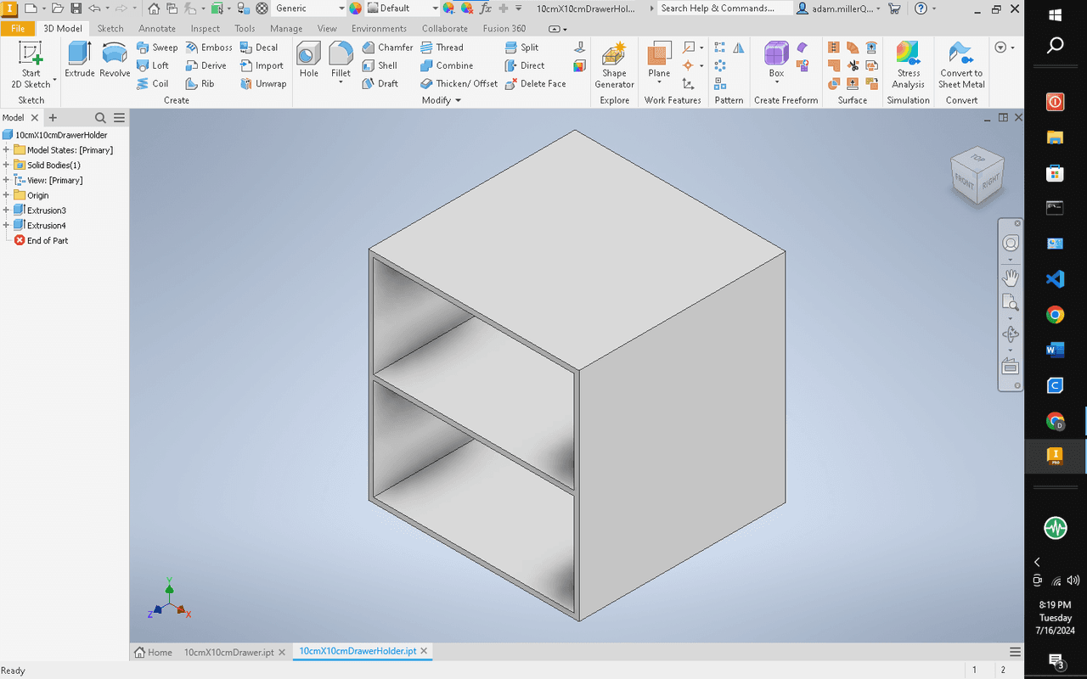This screenshot has height=679, width=1087.
Task: Activate the Fillet tool
Action: coord(341,61)
